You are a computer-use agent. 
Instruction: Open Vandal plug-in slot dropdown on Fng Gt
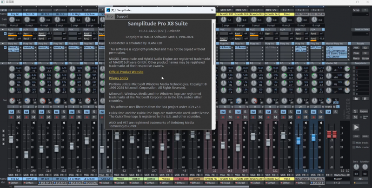(20, 48)
